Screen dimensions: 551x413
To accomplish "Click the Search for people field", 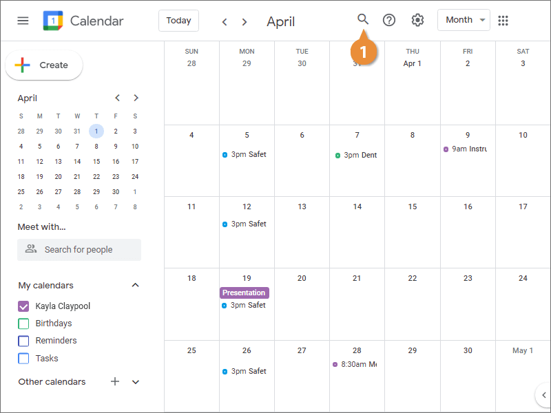I will coord(79,250).
